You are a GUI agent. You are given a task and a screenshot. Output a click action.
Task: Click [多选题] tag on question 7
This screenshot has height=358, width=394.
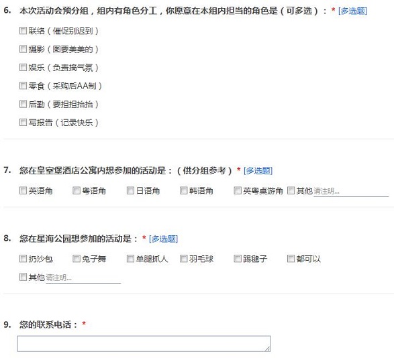point(258,171)
